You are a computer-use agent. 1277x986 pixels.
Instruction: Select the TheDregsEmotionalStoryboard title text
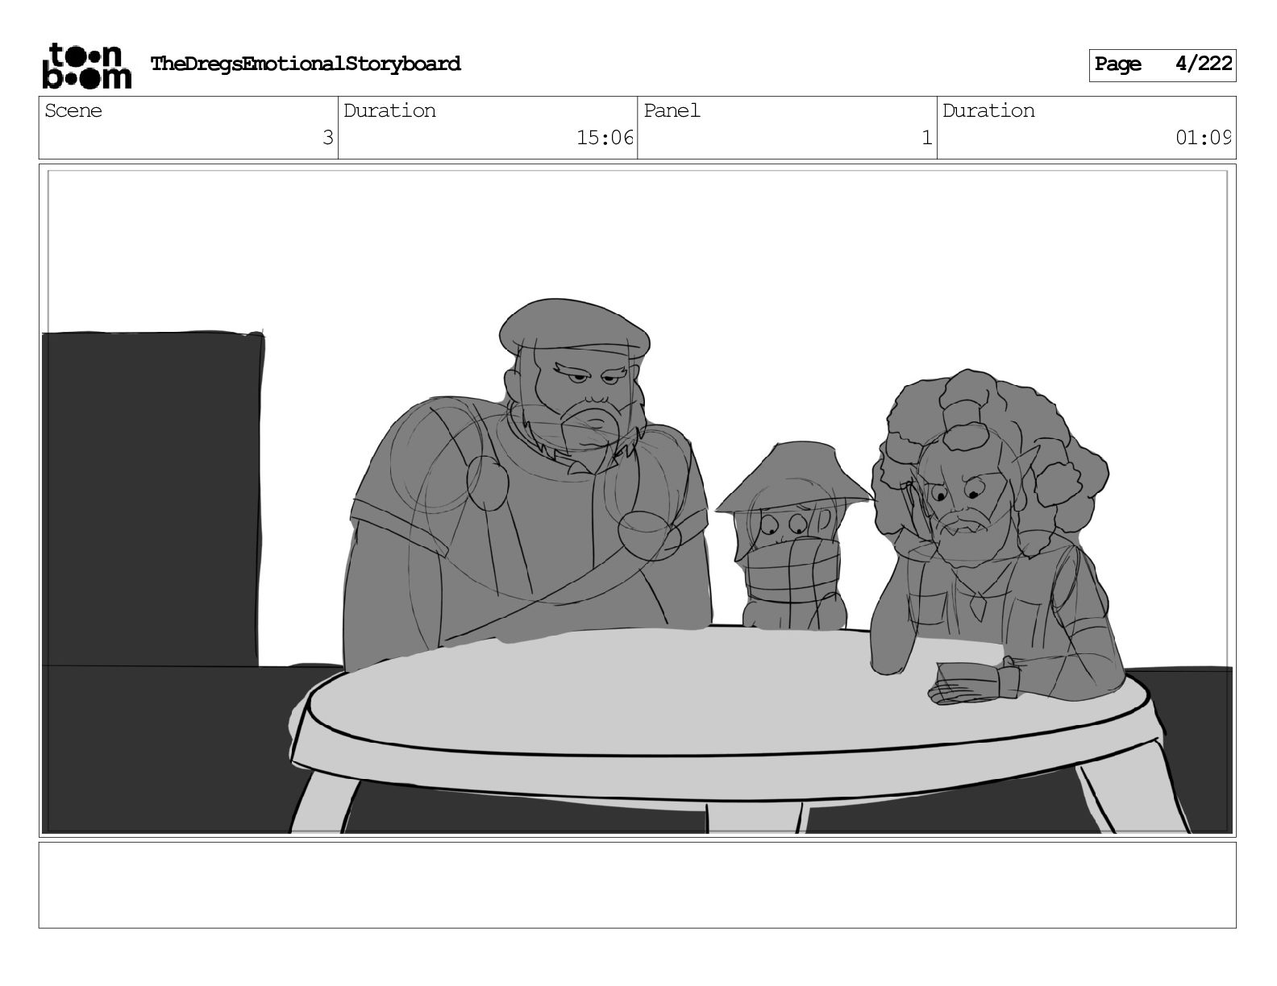tap(306, 64)
